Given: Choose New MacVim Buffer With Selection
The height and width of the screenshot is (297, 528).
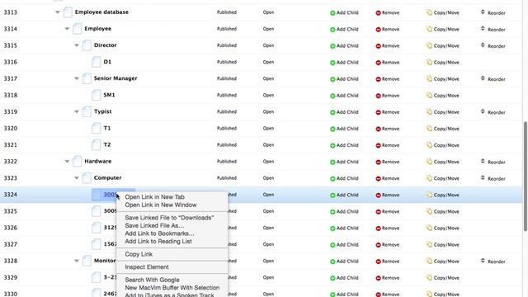Looking at the screenshot, I should click(172, 288).
